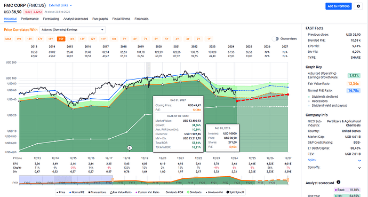Switch to the Performance tab

tap(30, 19)
